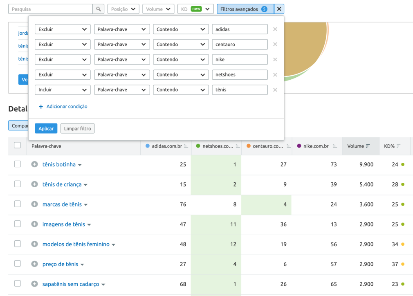Viewport: 413px width, 296px height.
Task: Open Excluir dropdown in the netshoes row
Action: 63,74
